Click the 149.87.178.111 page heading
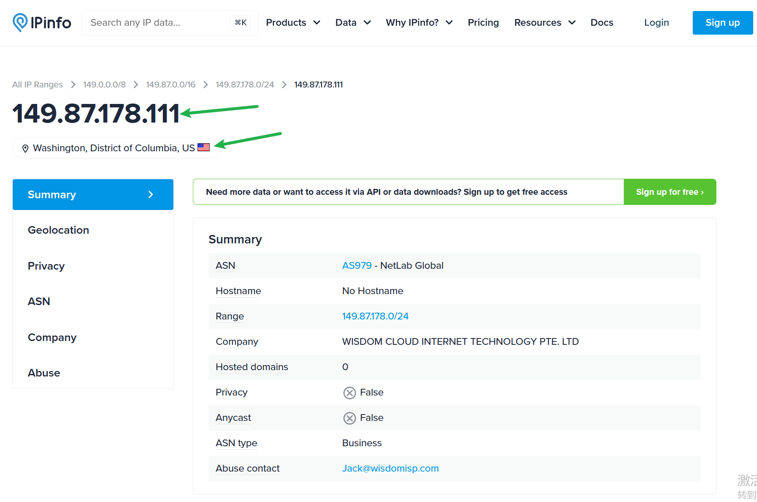The image size is (757, 502). (x=96, y=114)
